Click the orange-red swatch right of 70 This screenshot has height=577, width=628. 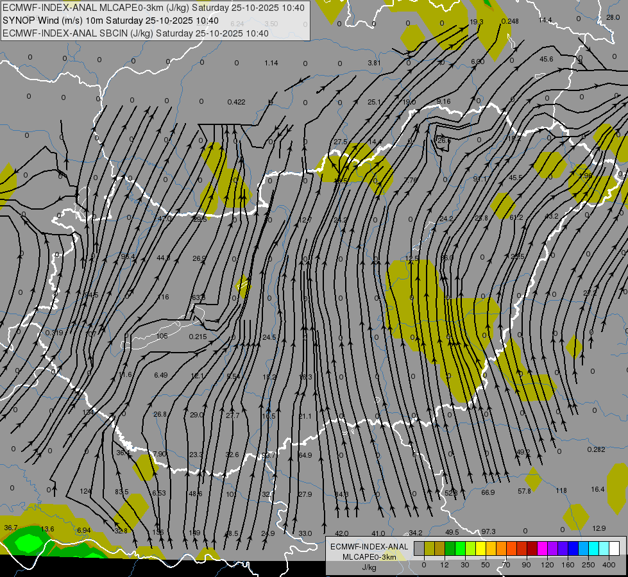512,549
